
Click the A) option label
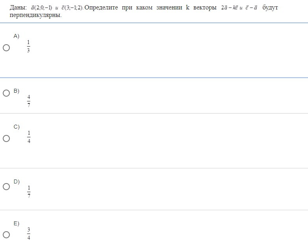16,36
